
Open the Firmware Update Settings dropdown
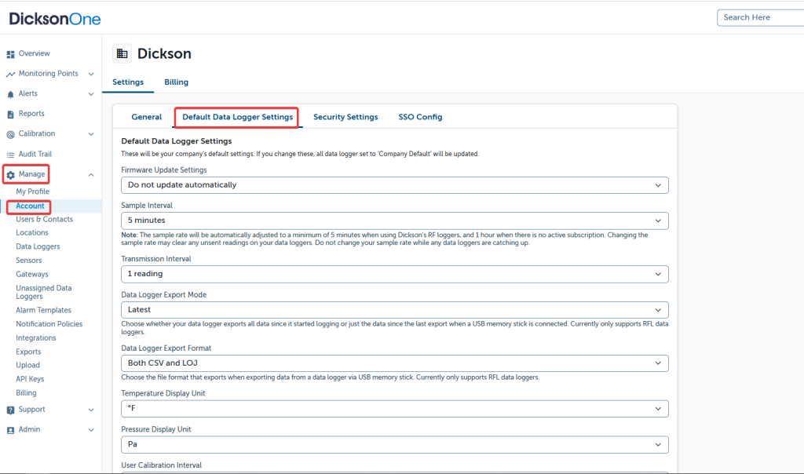(394, 185)
